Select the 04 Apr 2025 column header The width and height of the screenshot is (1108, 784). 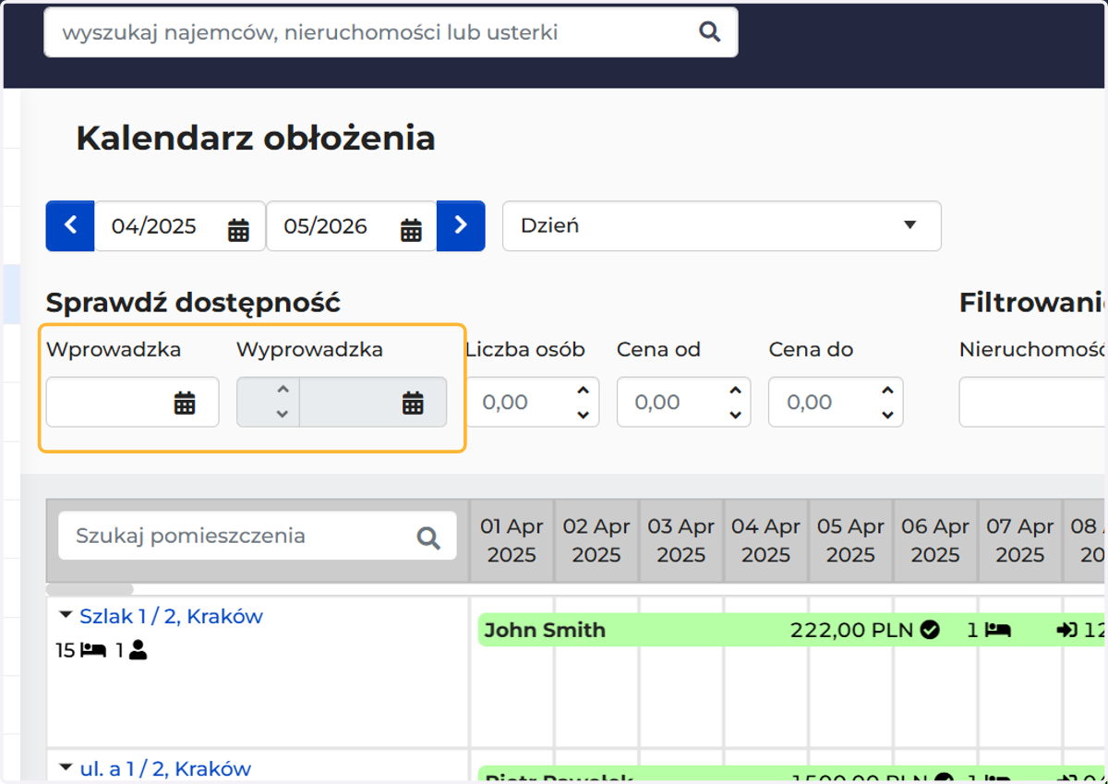coord(765,540)
